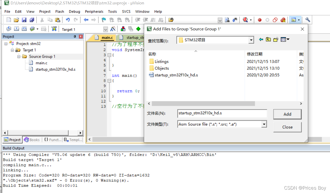The image size is (330, 193).
Task: Build the target with the Build icon
Action: (16, 29)
